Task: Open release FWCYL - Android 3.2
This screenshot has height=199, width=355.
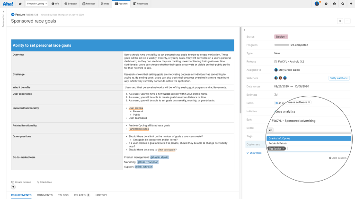Action: click(x=291, y=62)
